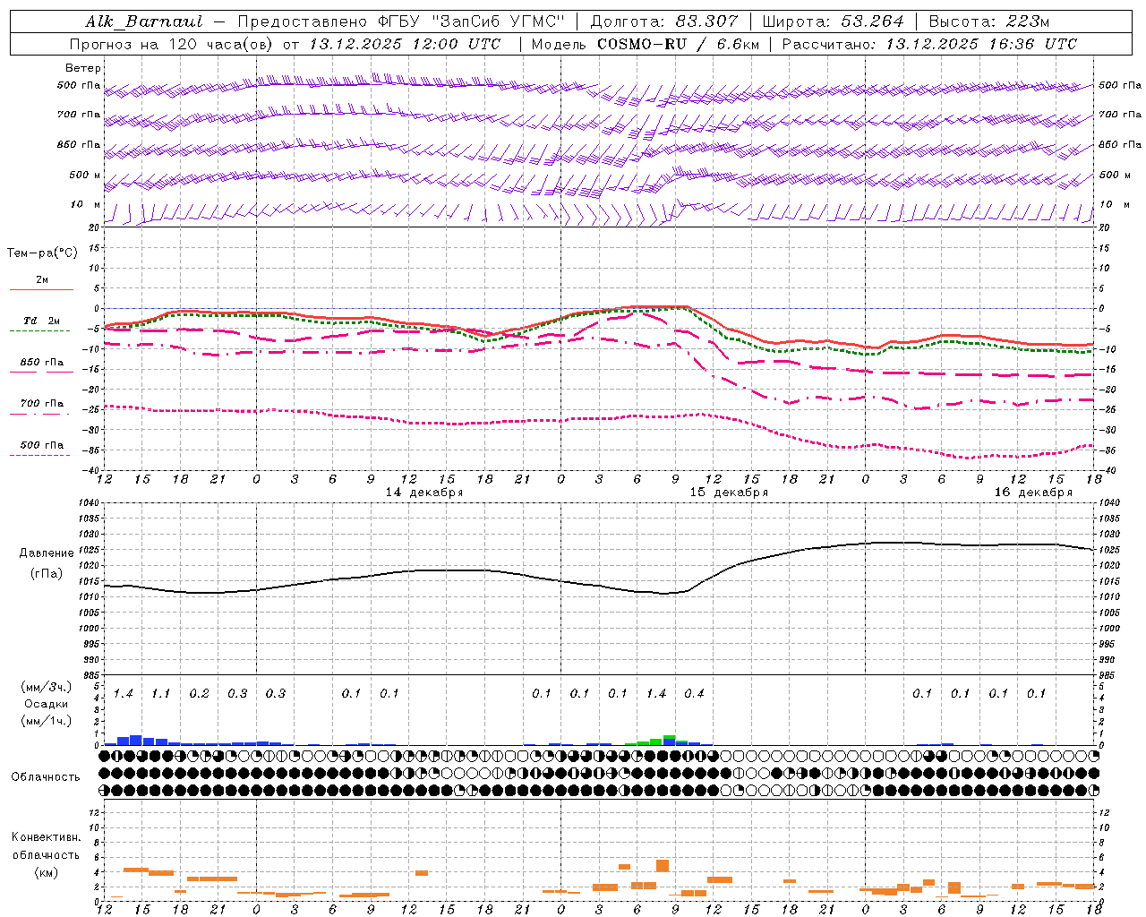Click the Давление pressure section label
Image resolution: width=1146 pixels, height=917 pixels.
47,553
